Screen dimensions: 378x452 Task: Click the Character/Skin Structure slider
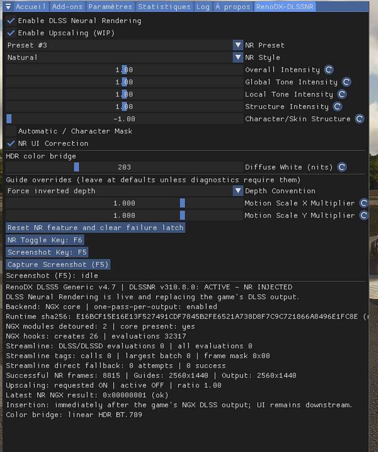coord(124,119)
